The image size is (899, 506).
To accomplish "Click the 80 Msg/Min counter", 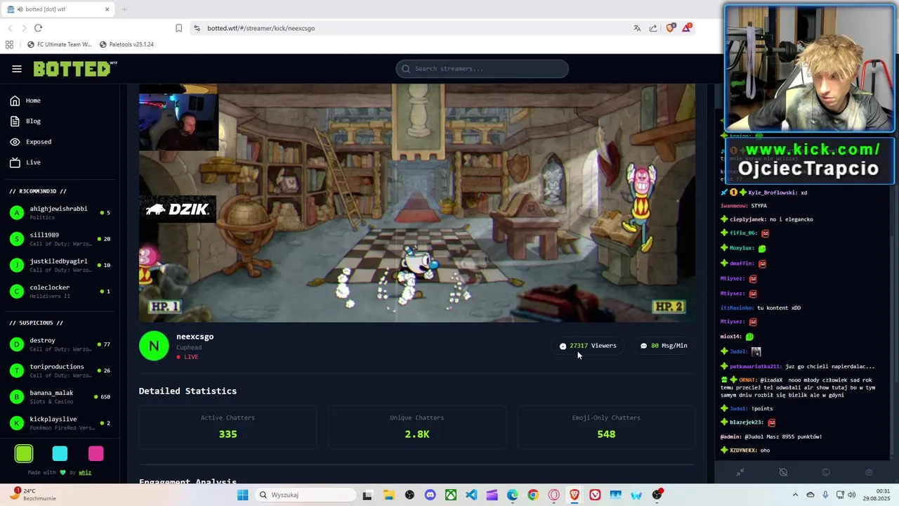I will point(664,346).
